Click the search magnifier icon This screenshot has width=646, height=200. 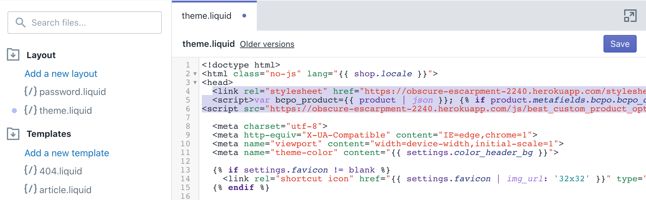click(x=21, y=22)
